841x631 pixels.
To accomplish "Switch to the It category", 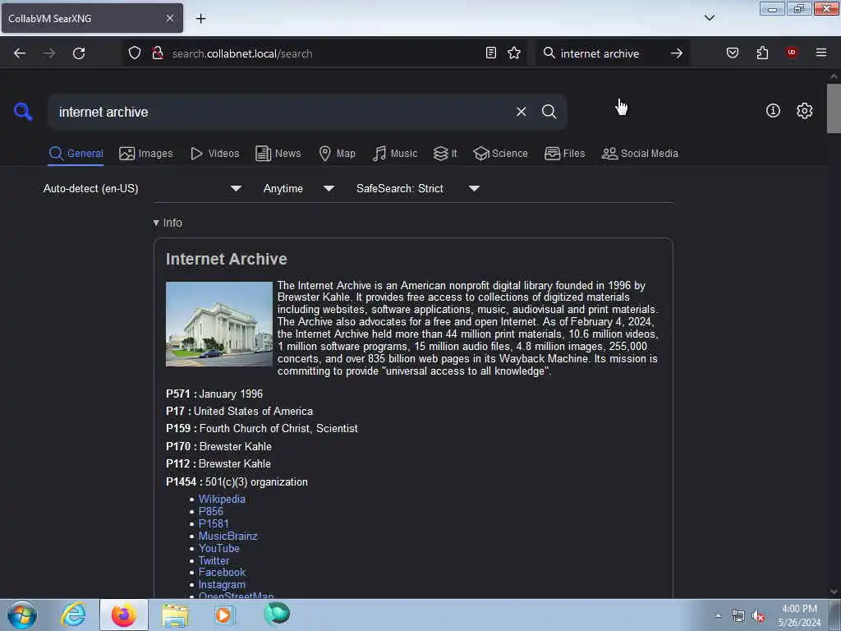I will pyautogui.click(x=445, y=154).
